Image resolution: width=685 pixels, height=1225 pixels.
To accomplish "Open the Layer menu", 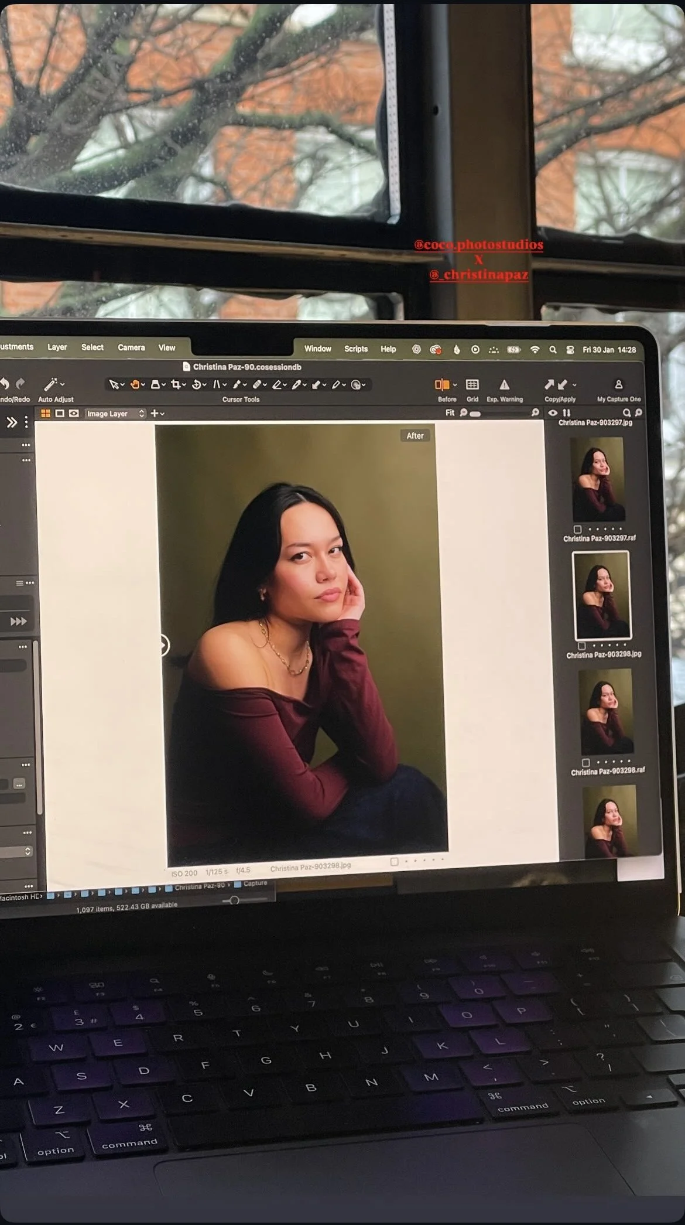I will coord(57,347).
